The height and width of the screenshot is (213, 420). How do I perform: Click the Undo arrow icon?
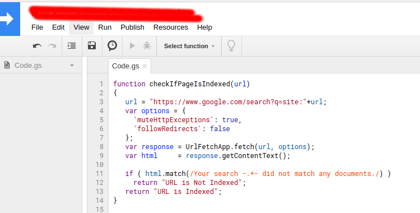[x=37, y=46]
